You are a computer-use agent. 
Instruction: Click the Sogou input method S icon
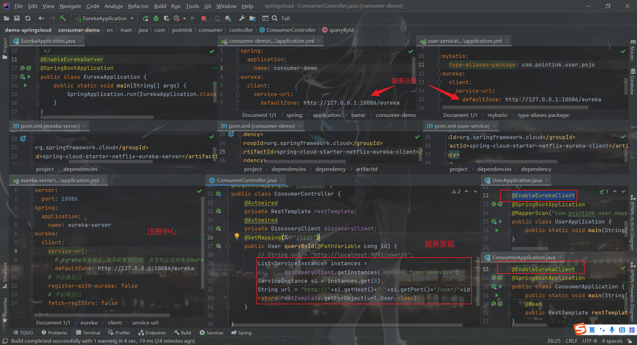coord(580,329)
